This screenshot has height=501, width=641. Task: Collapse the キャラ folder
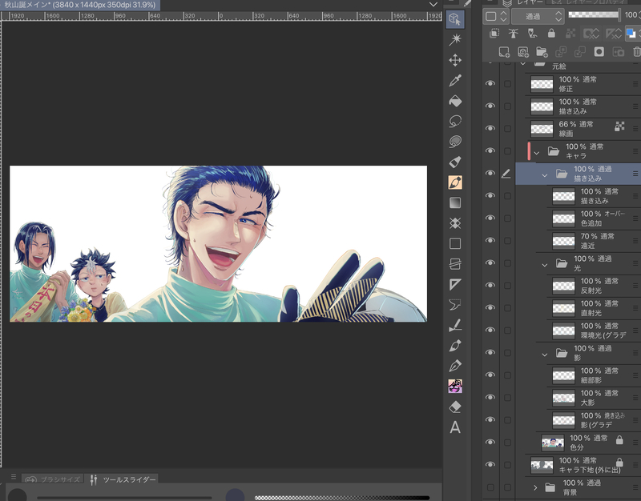point(537,151)
